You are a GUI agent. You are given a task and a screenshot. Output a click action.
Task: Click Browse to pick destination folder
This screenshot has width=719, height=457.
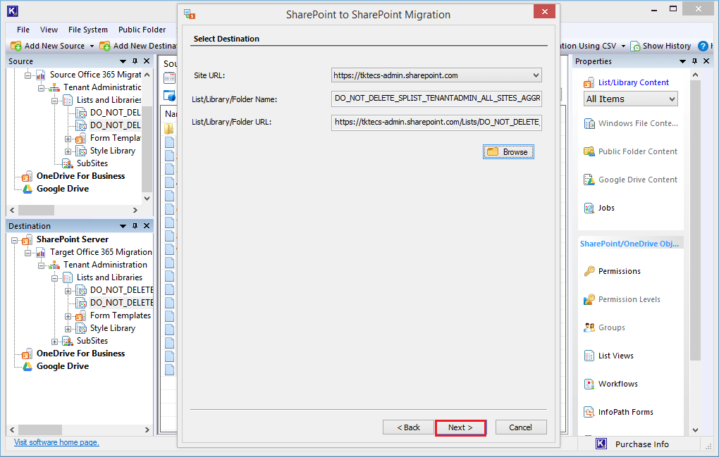coord(508,151)
